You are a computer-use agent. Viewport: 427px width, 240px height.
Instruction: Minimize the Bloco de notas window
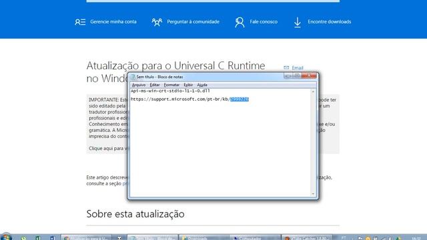[288, 75]
